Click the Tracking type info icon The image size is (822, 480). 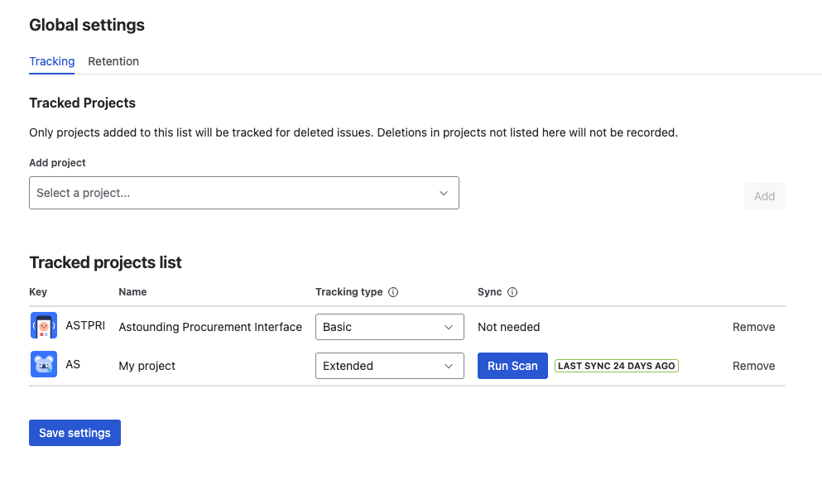[393, 291]
